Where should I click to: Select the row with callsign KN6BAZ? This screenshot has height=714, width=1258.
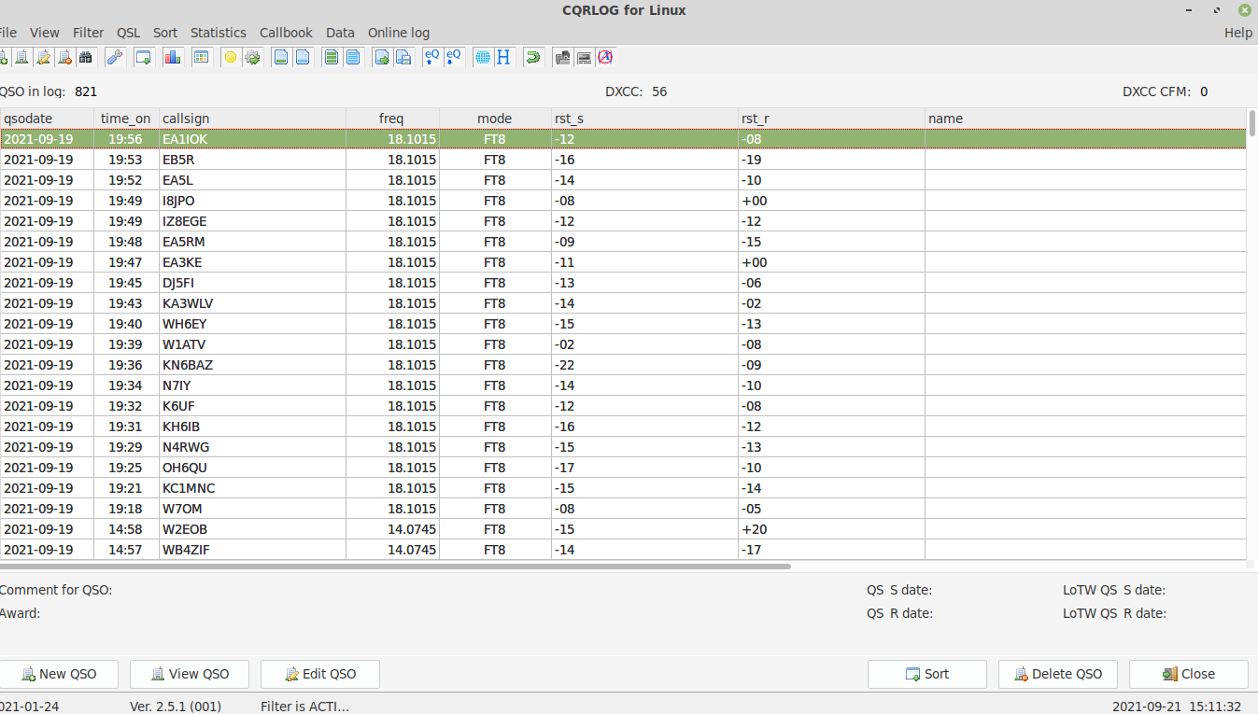coord(623,365)
